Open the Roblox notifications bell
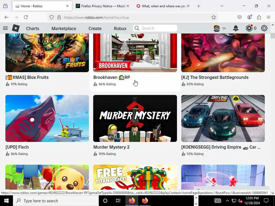 tap(236, 28)
